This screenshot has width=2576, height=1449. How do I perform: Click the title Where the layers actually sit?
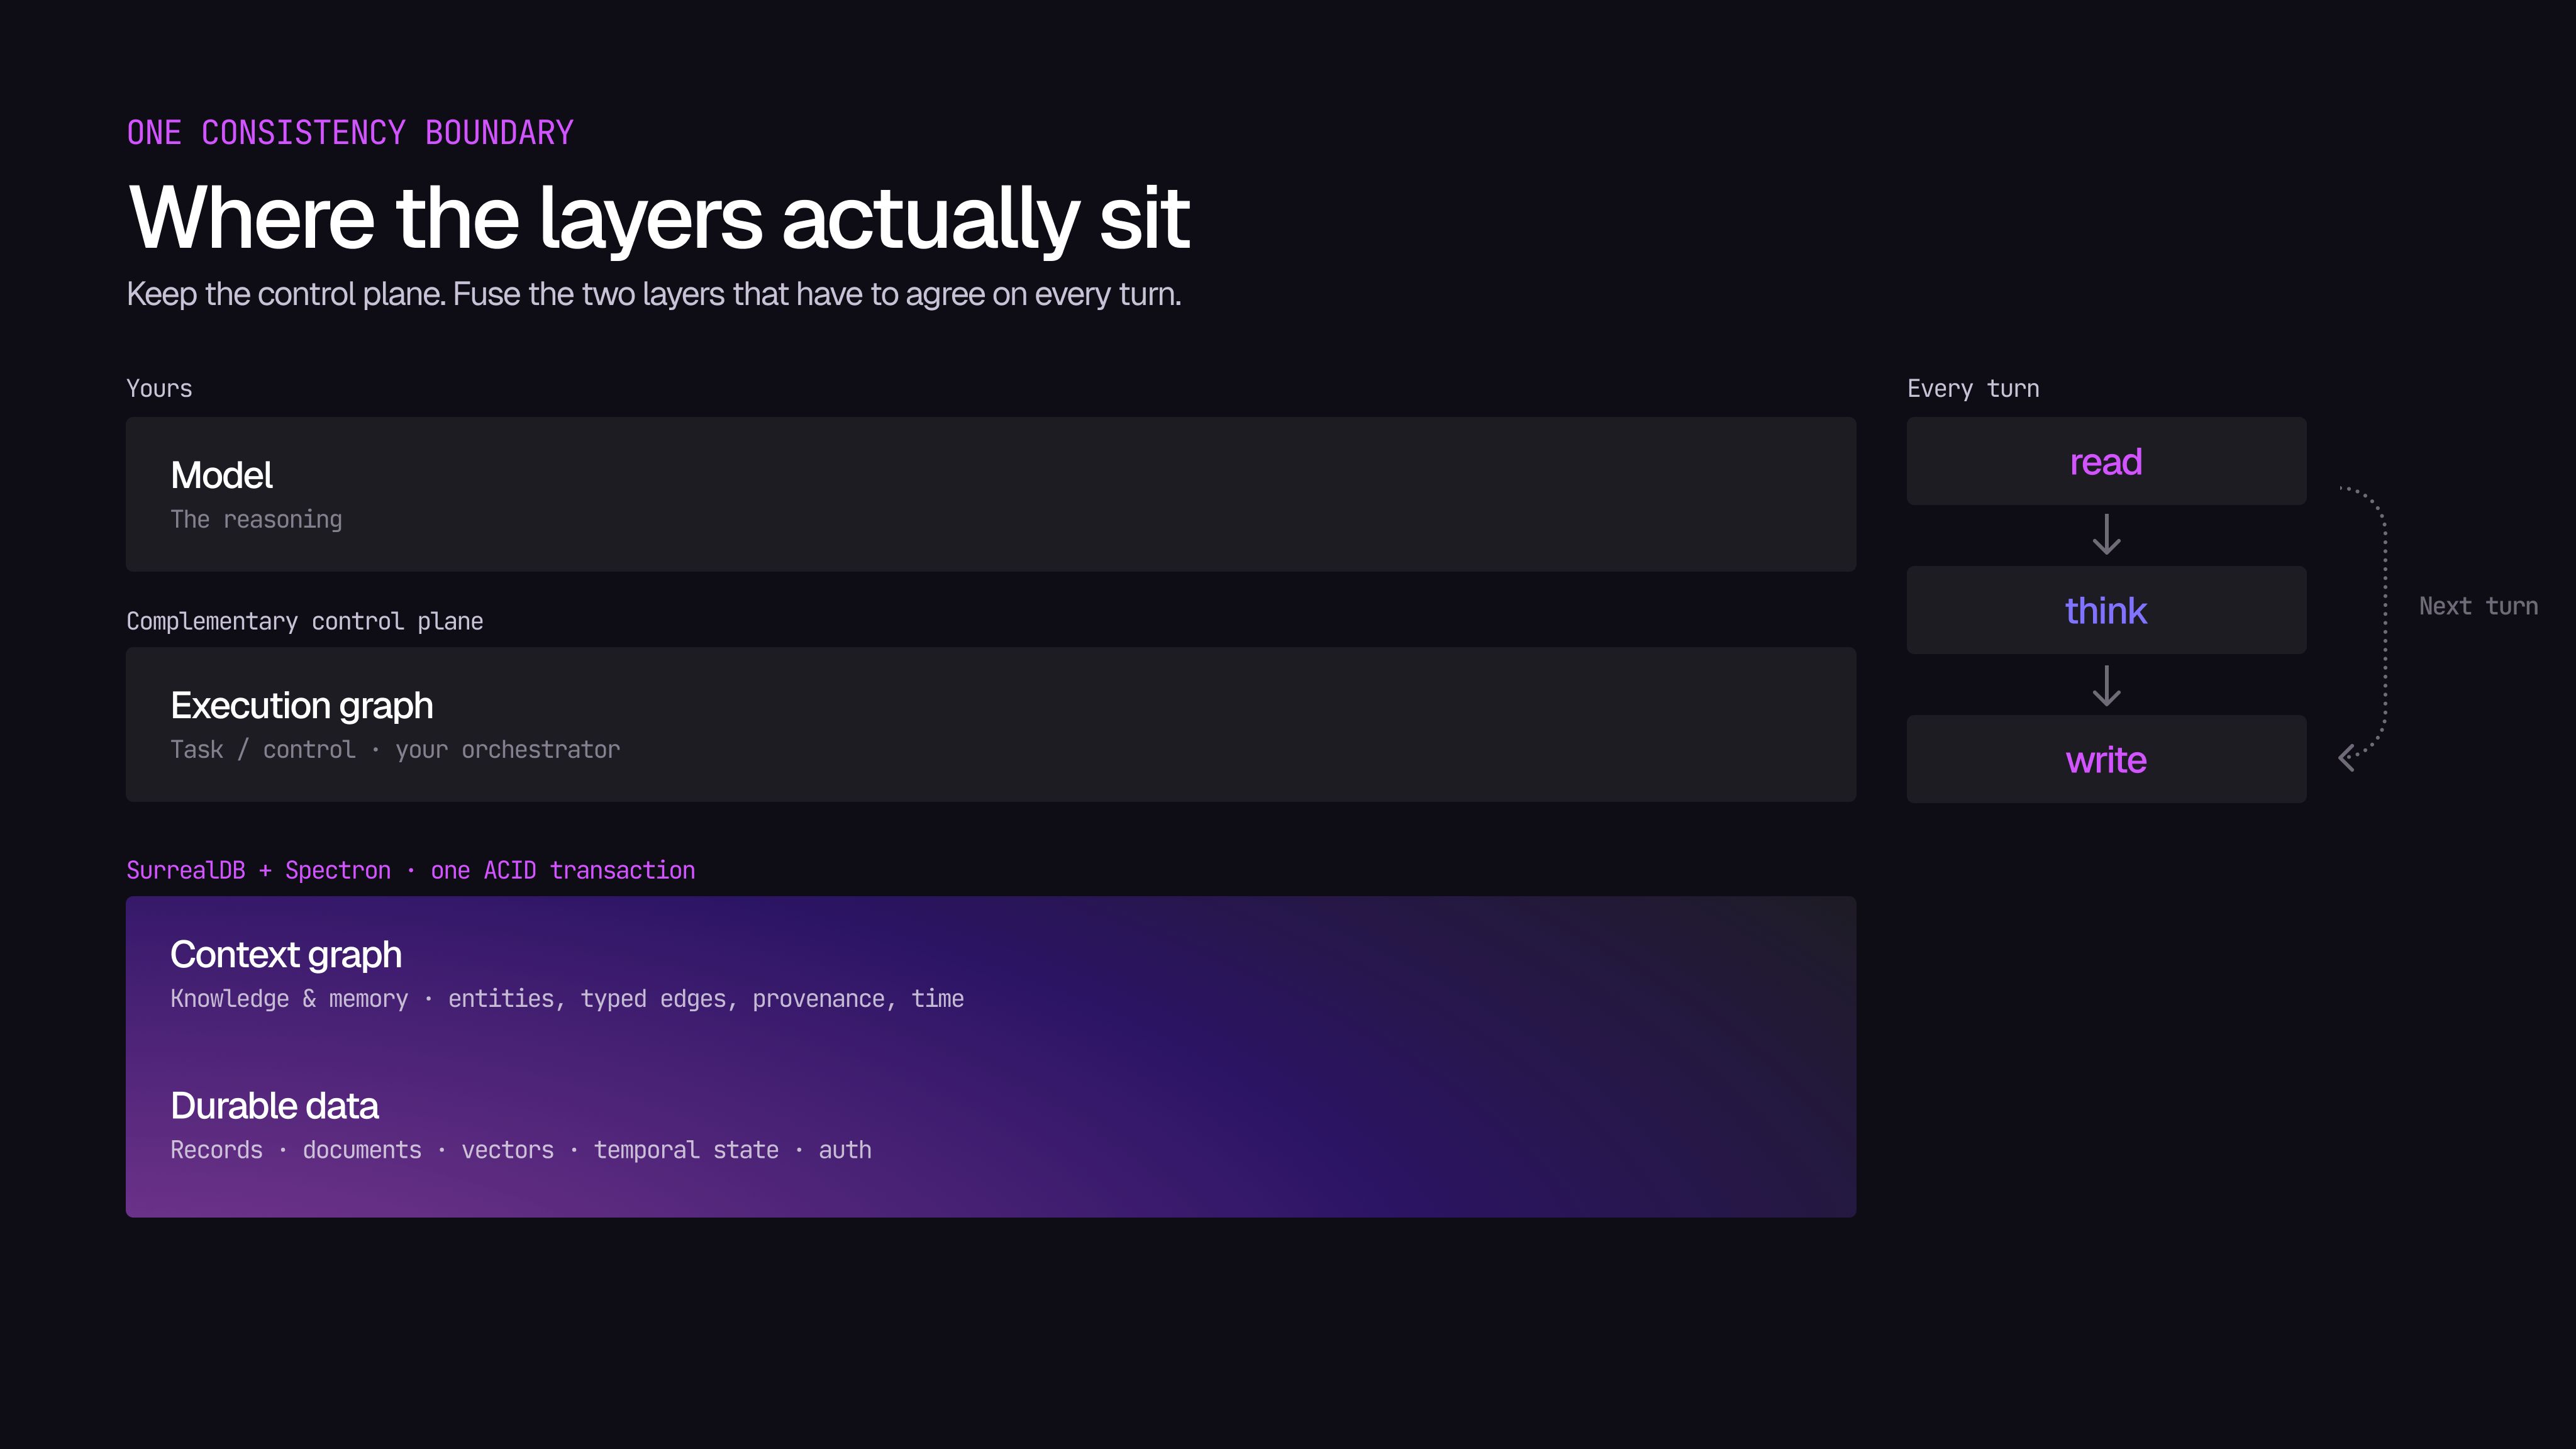pyautogui.click(x=659, y=219)
